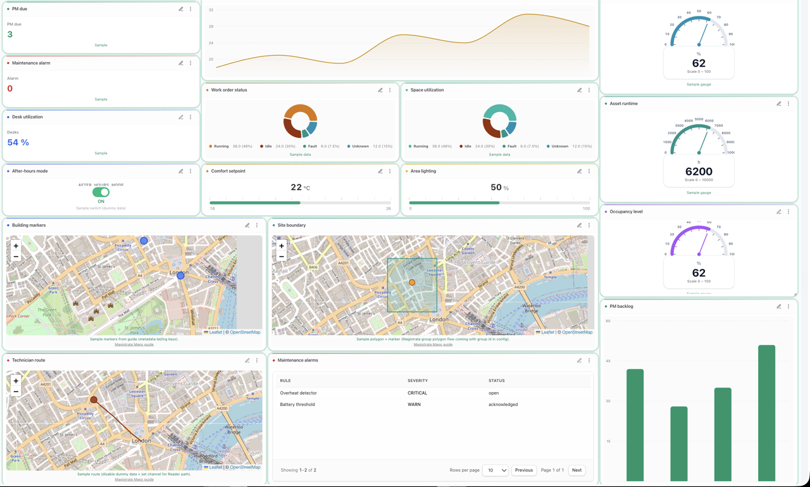
Task: Open Occupancy level more options
Action: 788,212
